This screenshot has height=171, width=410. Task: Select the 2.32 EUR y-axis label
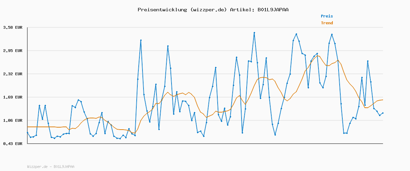click(13, 74)
